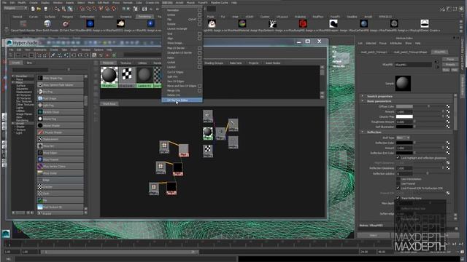Image resolution: width=467 pixels, height=262 pixels.
Task: Open Map UV Border option box
Action: click(199, 48)
